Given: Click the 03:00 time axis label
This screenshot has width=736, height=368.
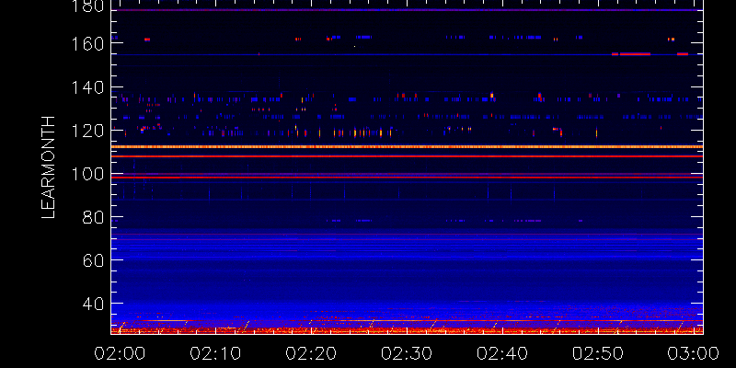Looking at the screenshot, I should [x=694, y=353].
